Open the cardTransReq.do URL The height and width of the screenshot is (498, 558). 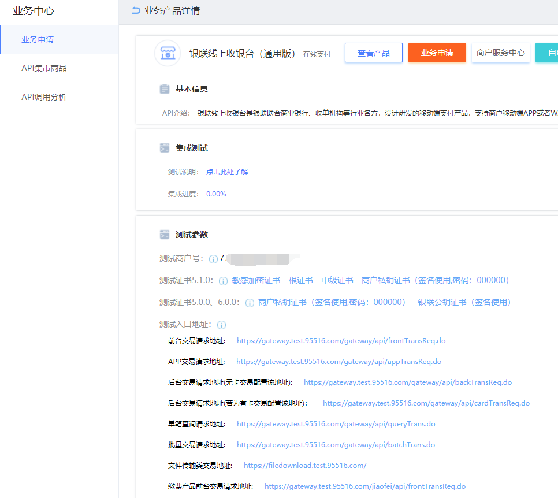click(426, 403)
